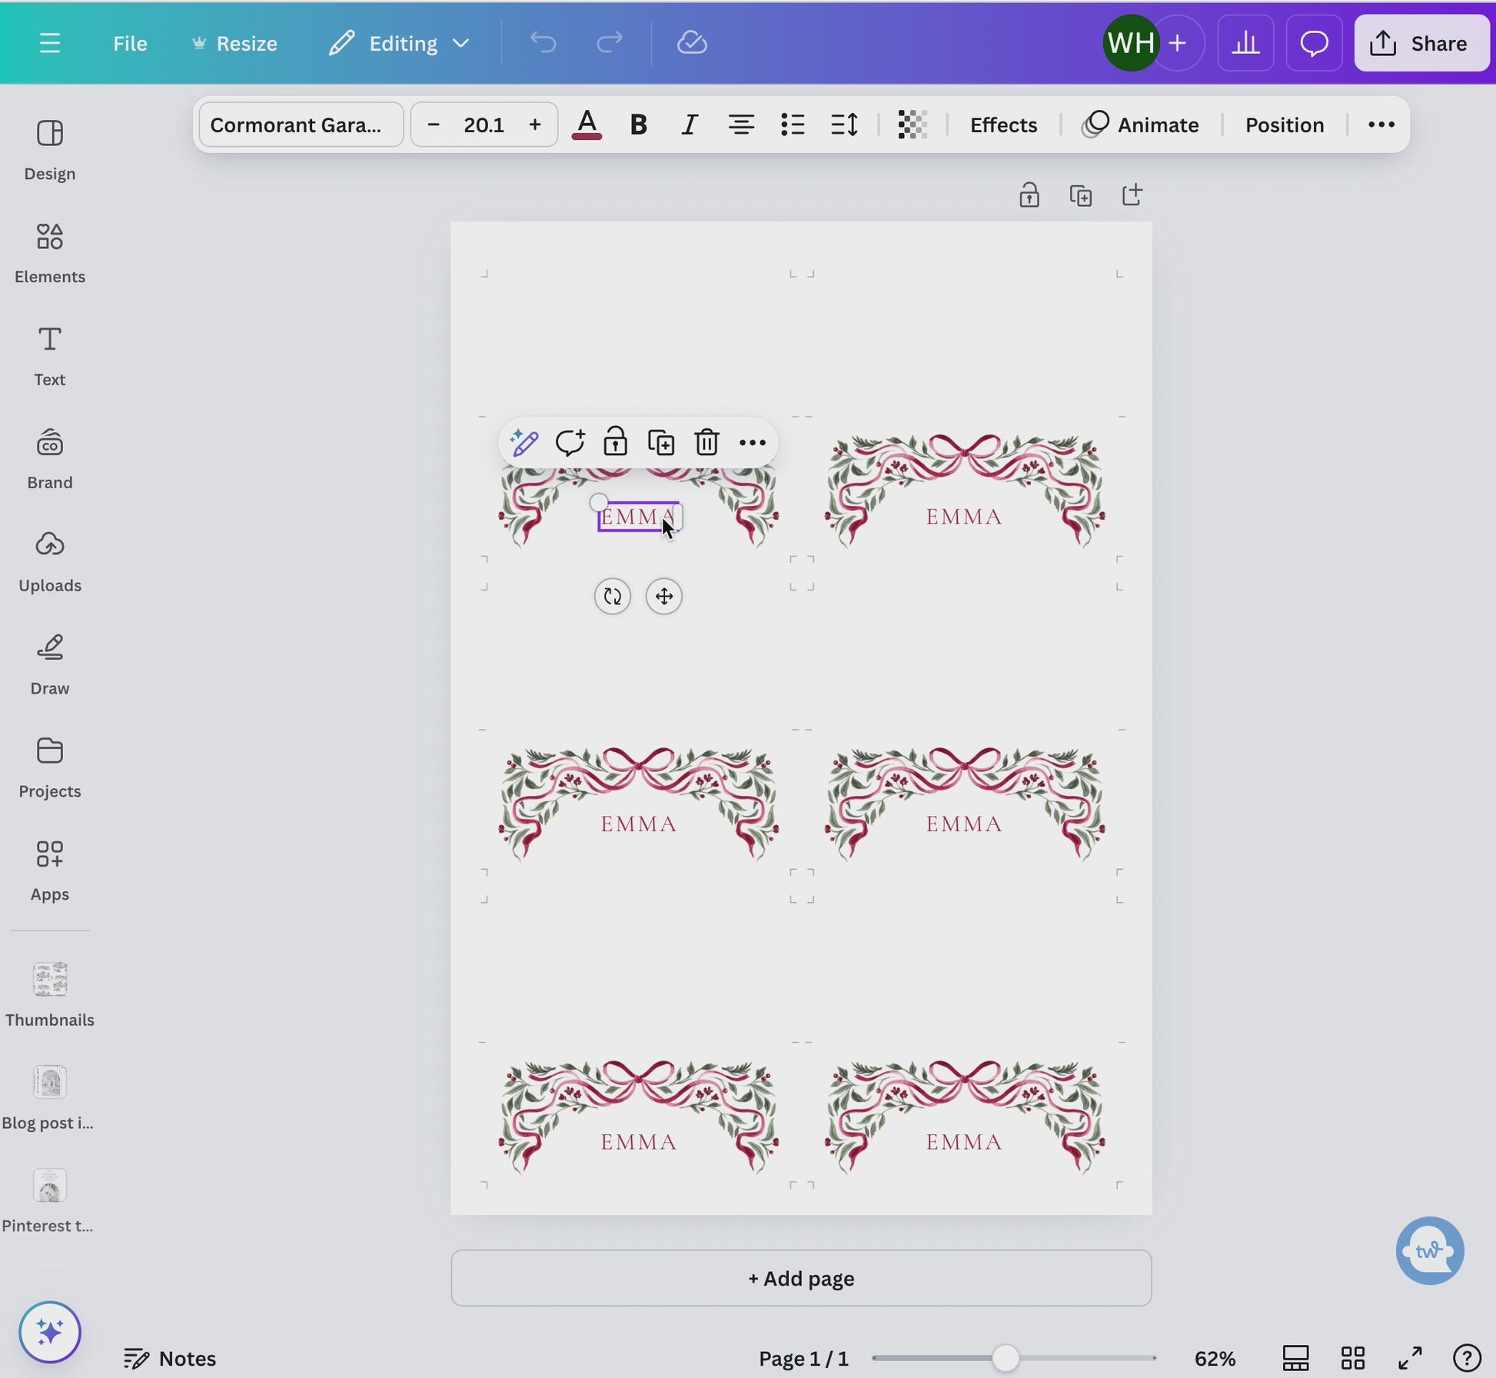
Task: Open the Elements panel
Action: (49, 252)
